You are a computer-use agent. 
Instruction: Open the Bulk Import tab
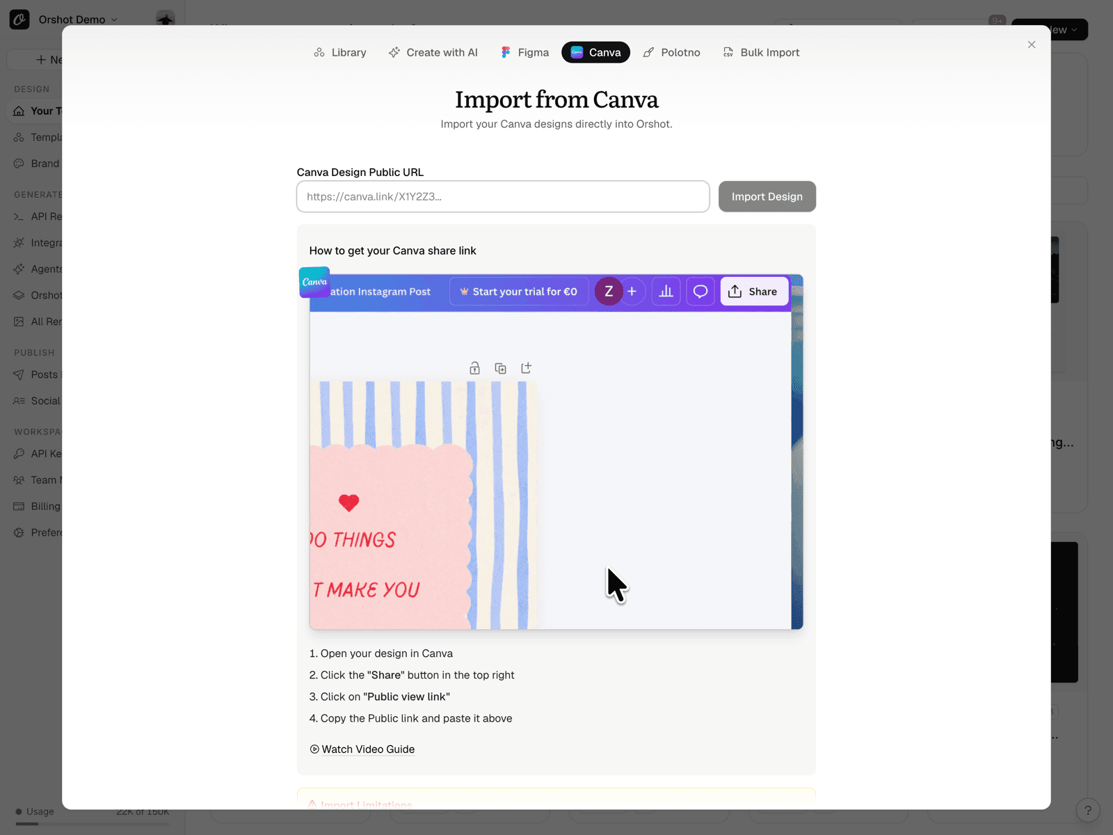(761, 52)
